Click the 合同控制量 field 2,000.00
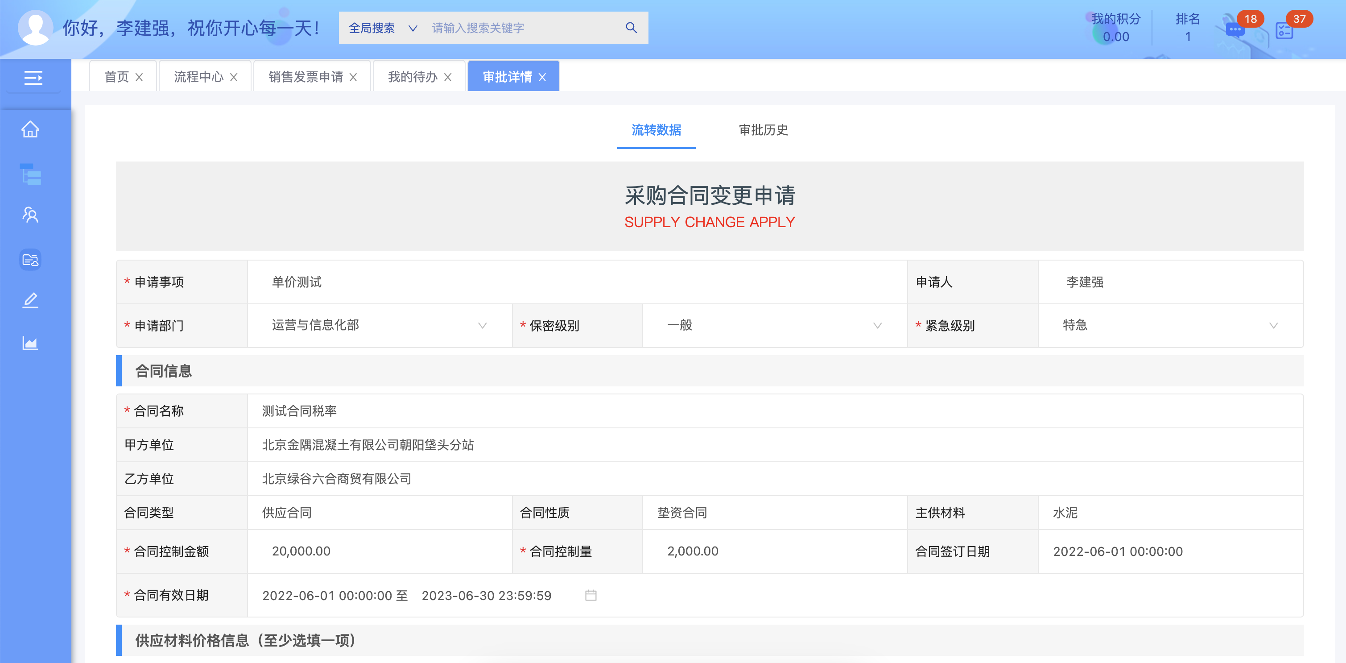This screenshot has height=663, width=1346. point(775,551)
